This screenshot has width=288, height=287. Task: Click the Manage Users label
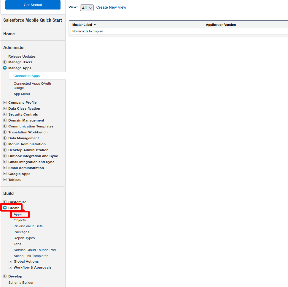20,62
